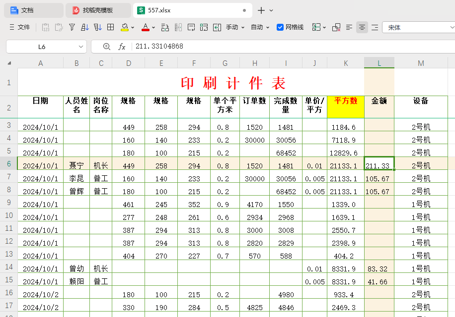Expand the Name Box dropdown arrow
The width and height of the screenshot is (455, 317).
(80, 47)
